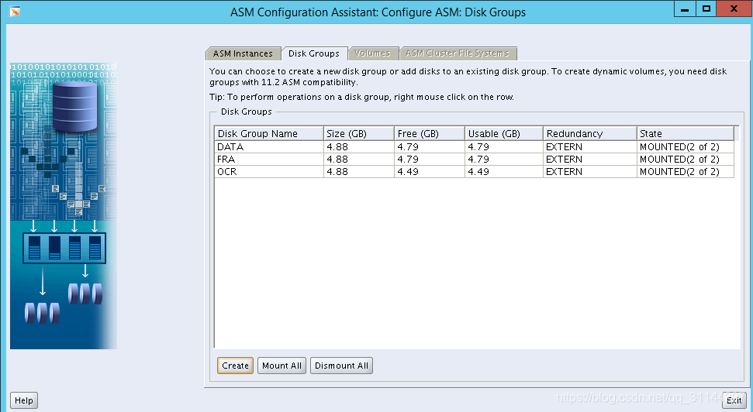Image resolution: width=753 pixels, height=412 pixels.
Task: Open the disabled Volumes tab
Action: [x=373, y=53]
